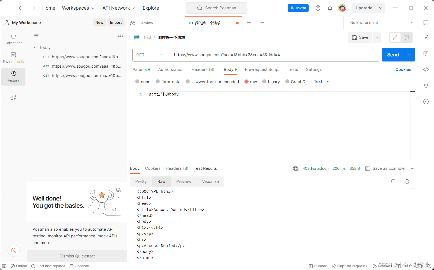Click the Save button
Viewport: 434px width, 270px height.
360,37
